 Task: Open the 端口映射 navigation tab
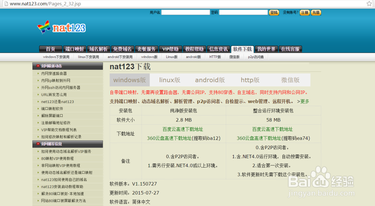(x=75, y=49)
